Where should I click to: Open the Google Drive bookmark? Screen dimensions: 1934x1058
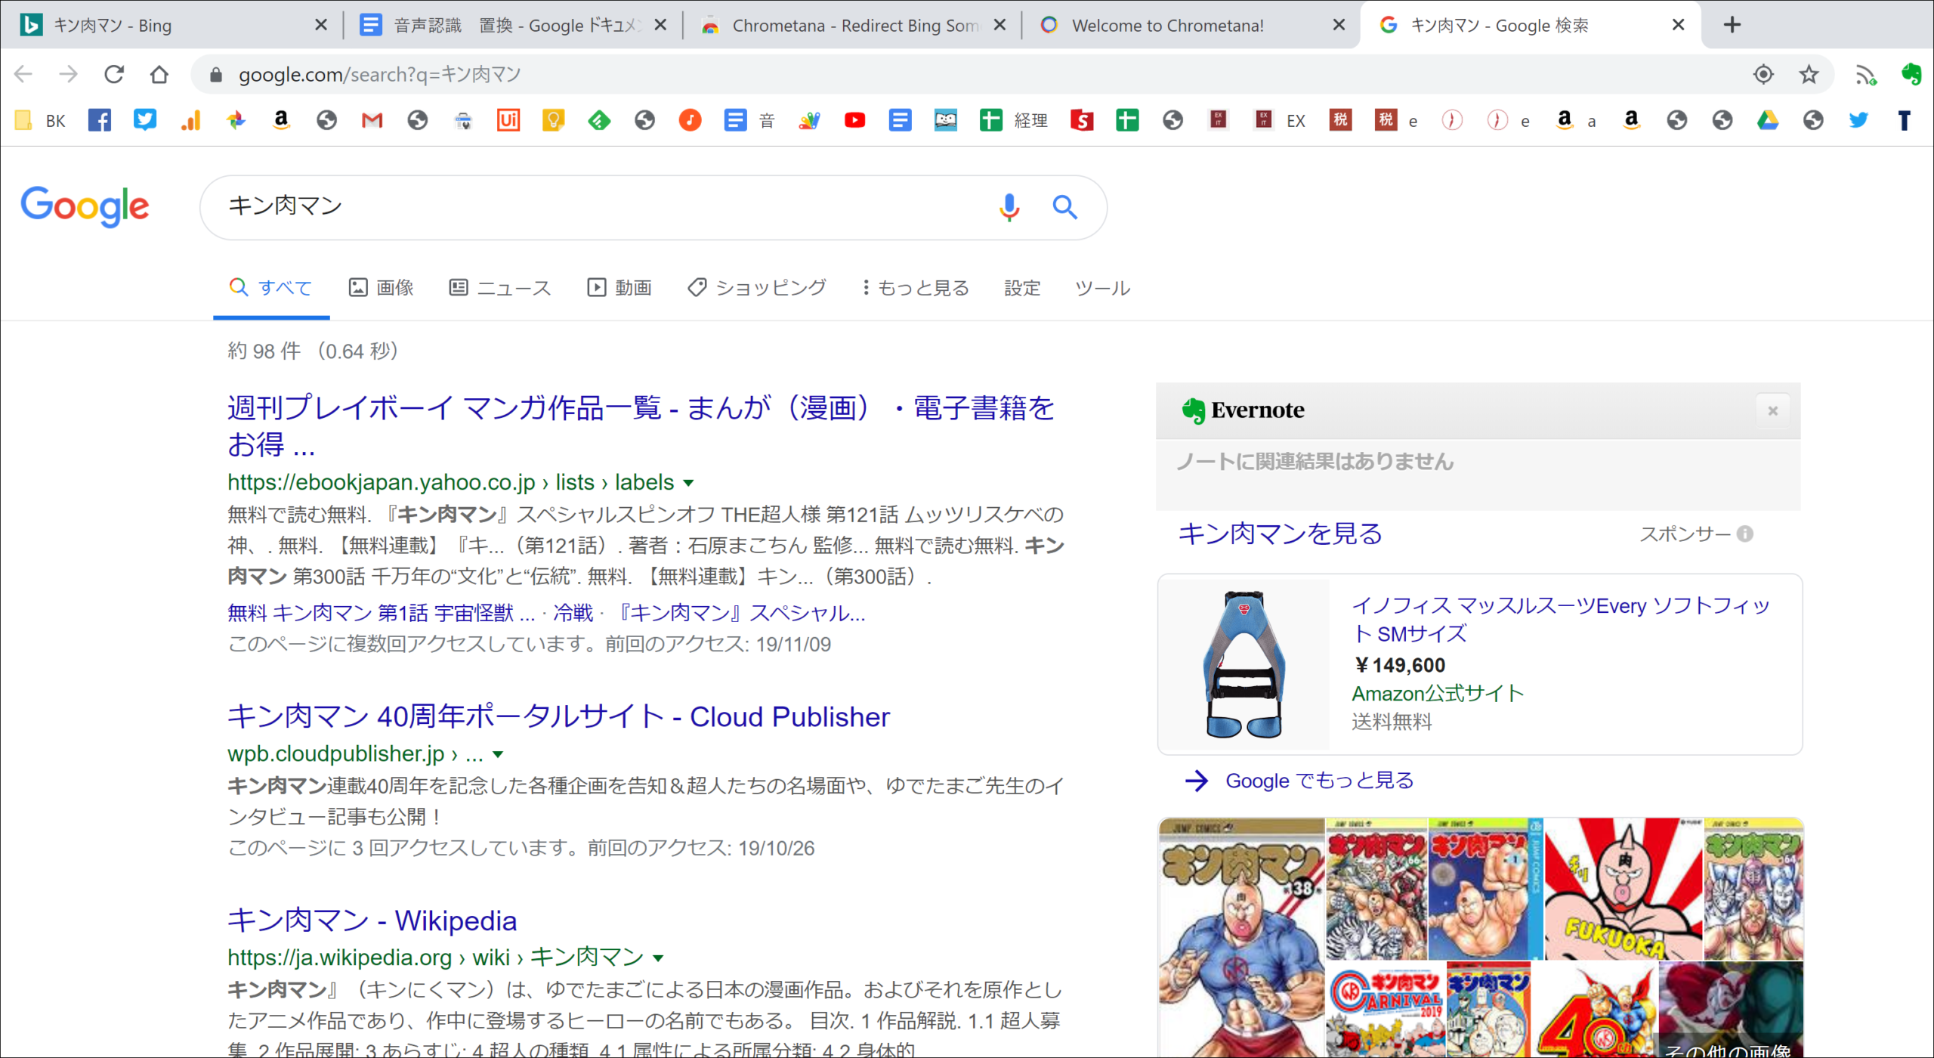point(1768,120)
